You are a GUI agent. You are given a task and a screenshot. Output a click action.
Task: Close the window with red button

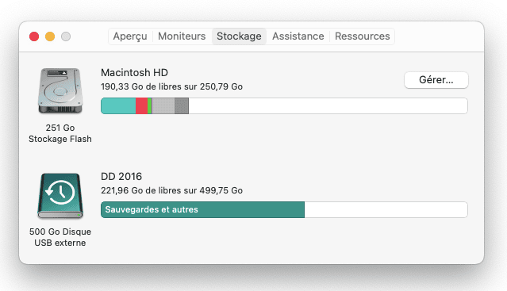[34, 36]
